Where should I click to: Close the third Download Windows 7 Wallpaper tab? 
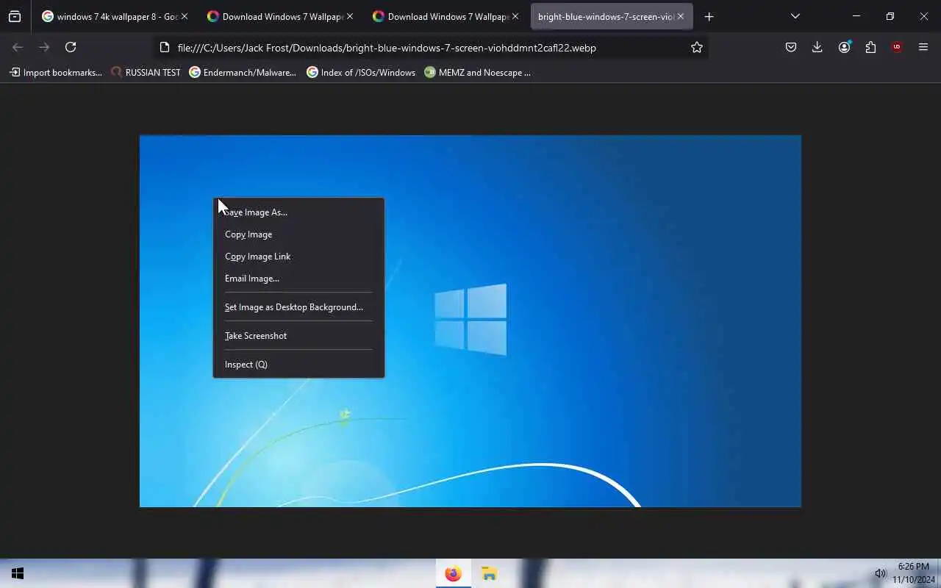tap(515, 16)
